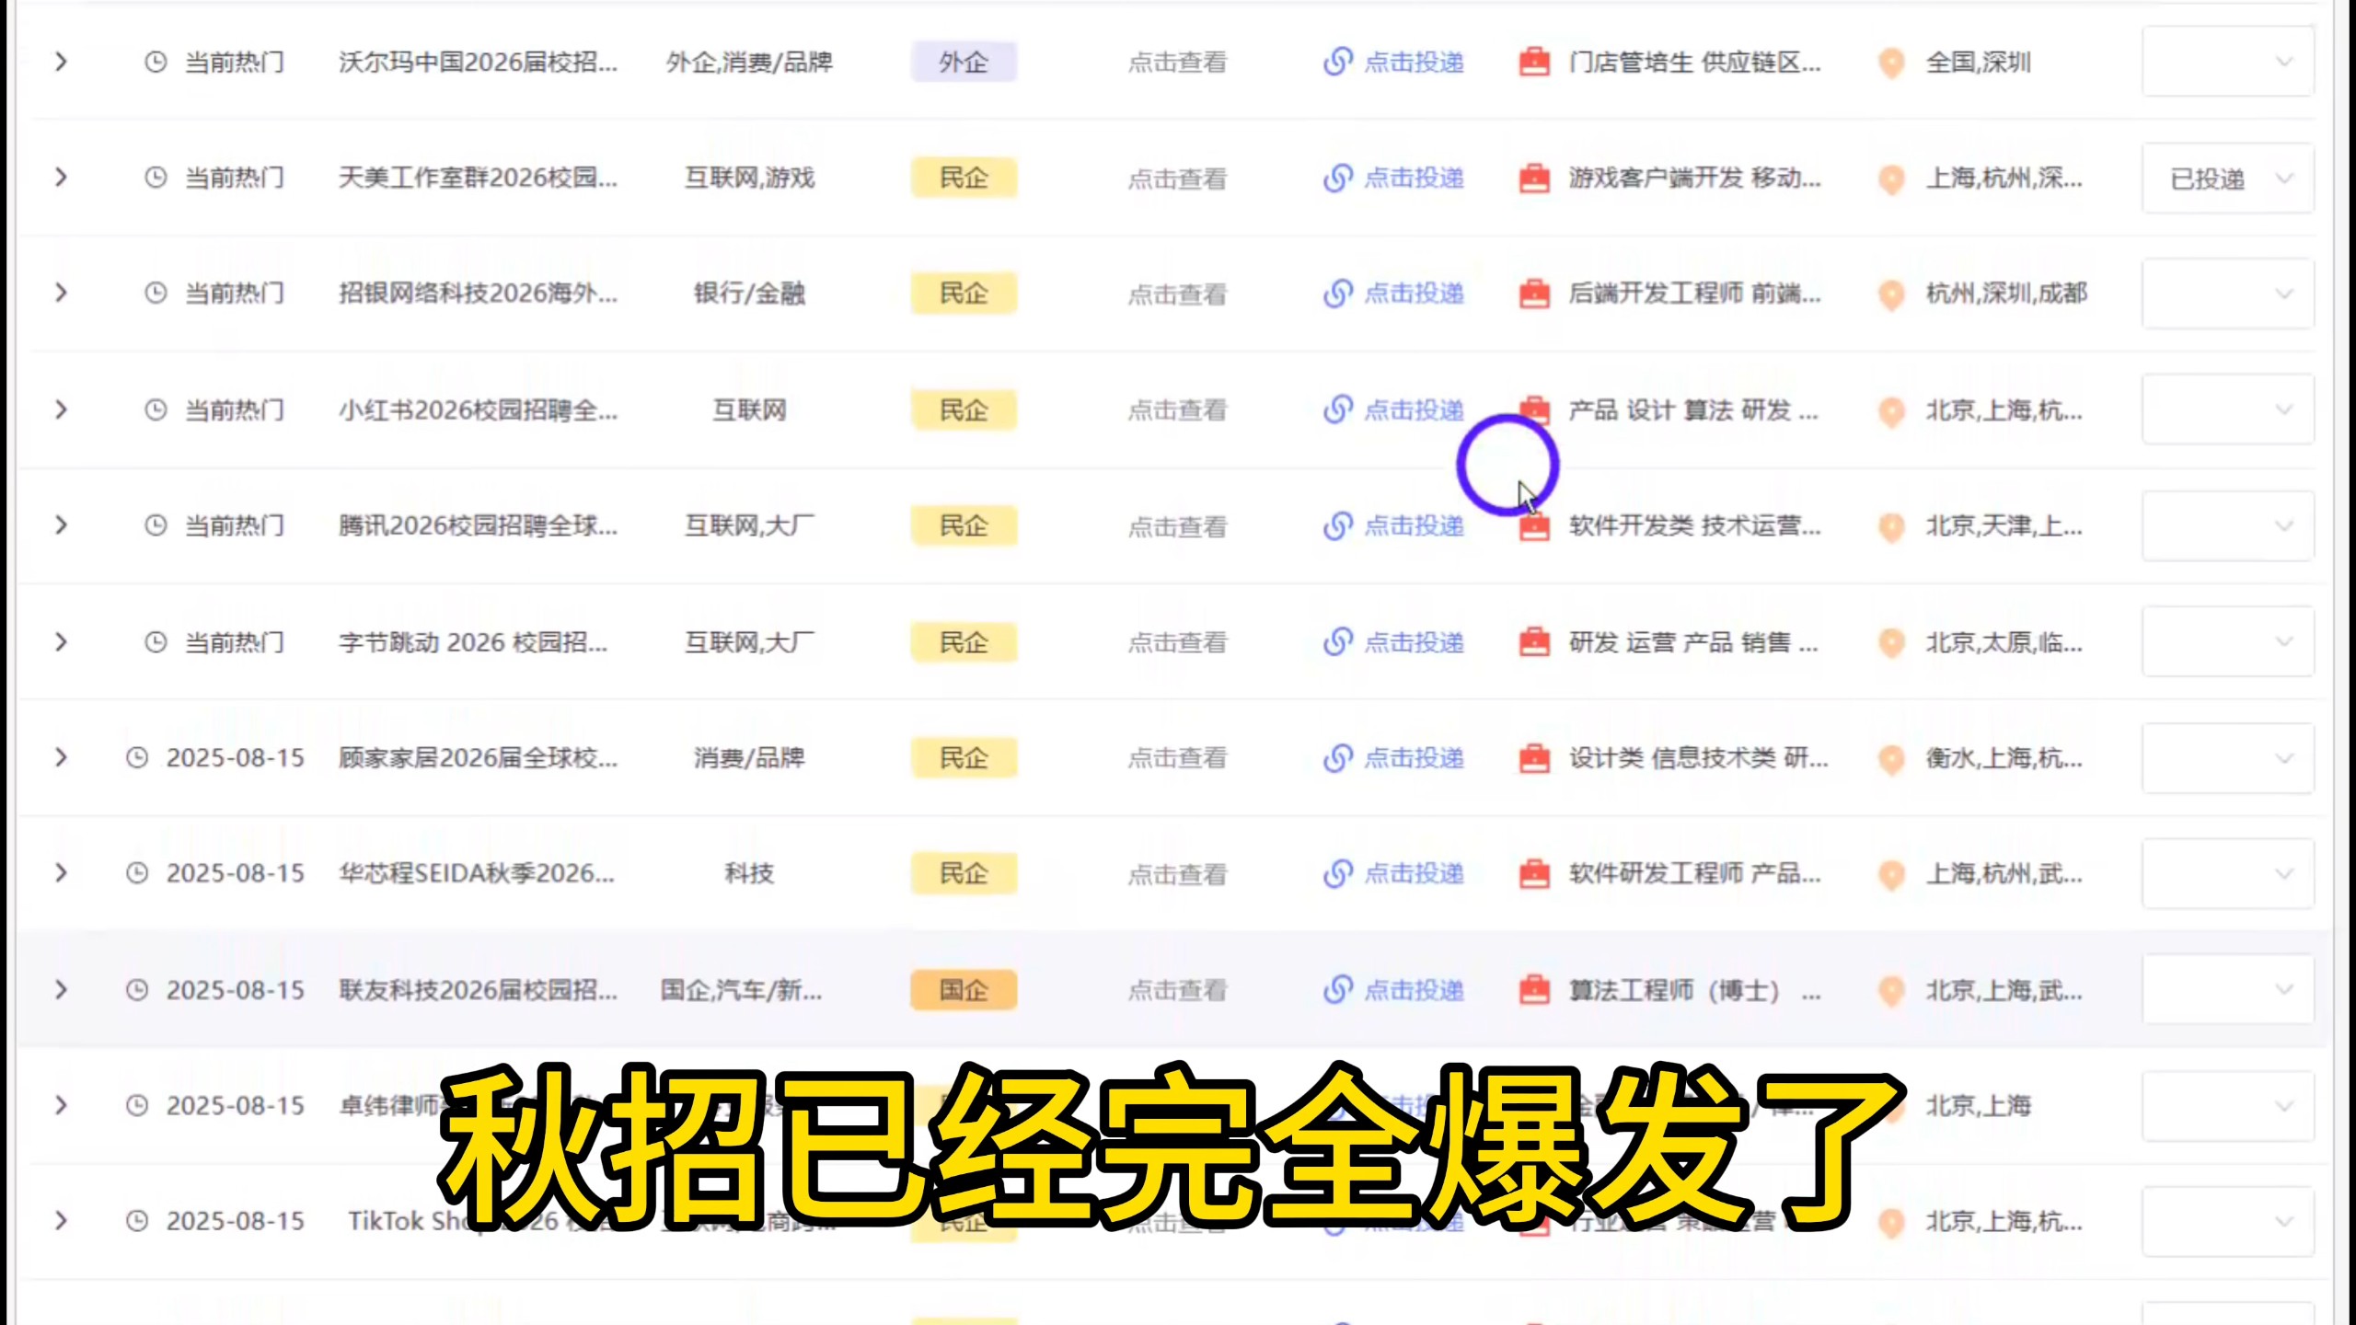Expand the 华芯程SEIDA秋季2026 row
The image size is (2356, 1325).
click(x=61, y=873)
